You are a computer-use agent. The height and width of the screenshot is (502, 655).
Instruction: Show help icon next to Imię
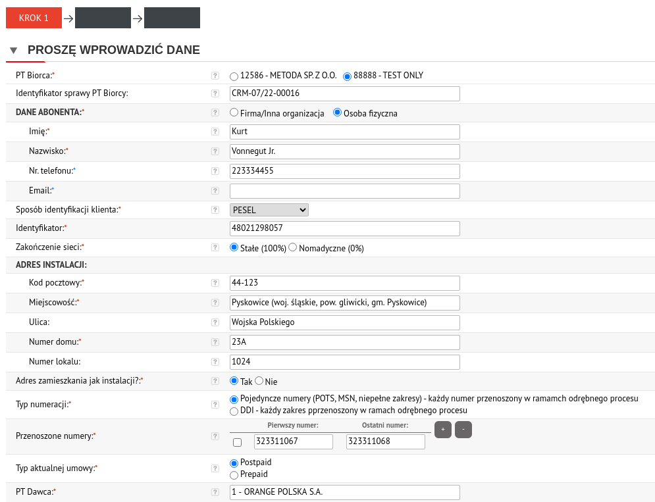coord(215,132)
